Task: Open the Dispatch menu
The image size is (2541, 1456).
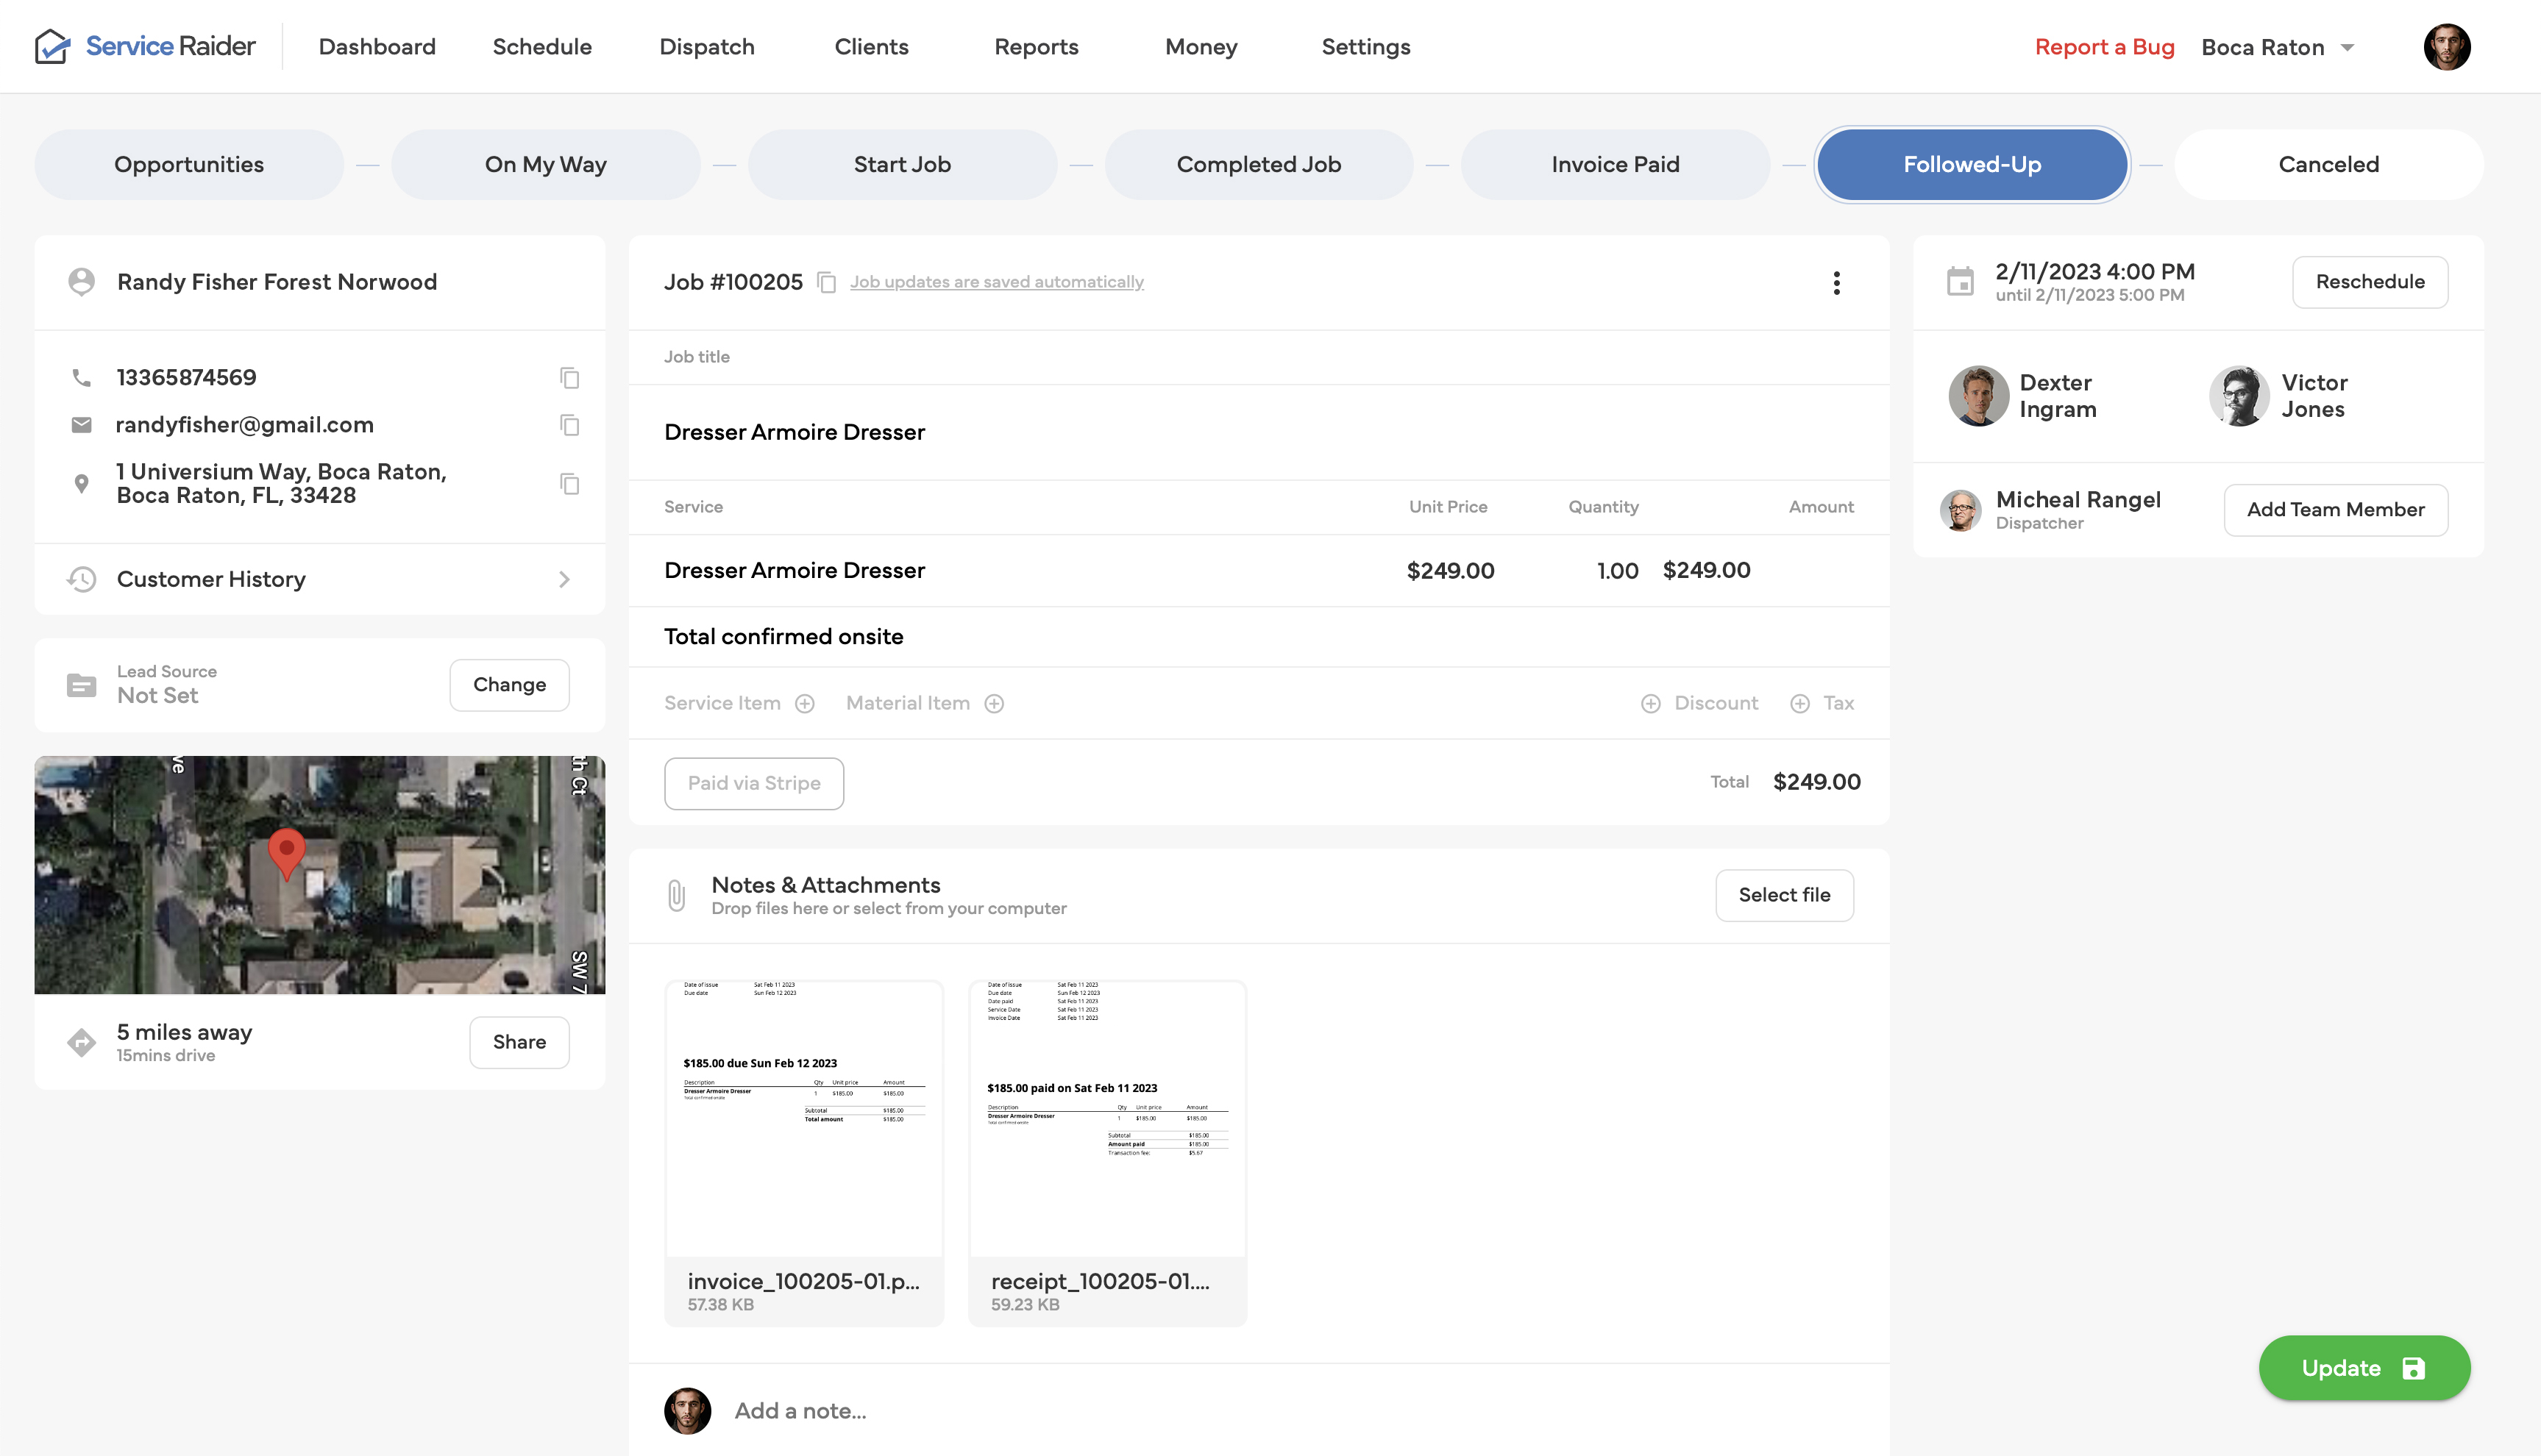Action: 706,47
